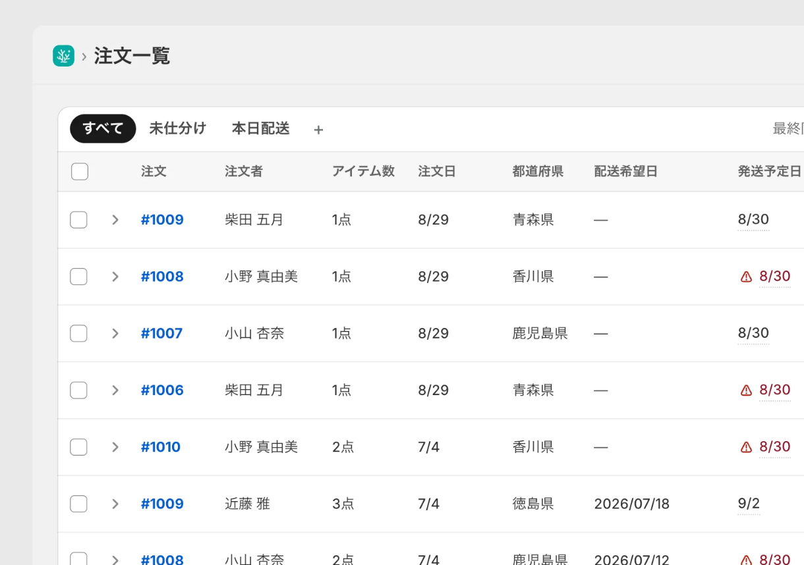Add a new view with the plus icon
The width and height of the screenshot is (804, 565).
[318, 130]
